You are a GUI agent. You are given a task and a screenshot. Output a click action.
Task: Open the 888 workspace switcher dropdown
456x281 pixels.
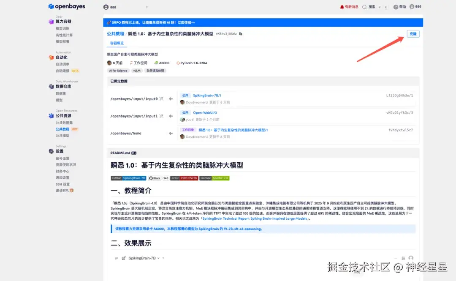click(126, 7)
